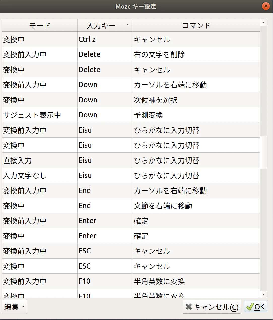Click the scrollbar down arrow
This screenshot has width=273, height=320.
(x=263, y=294)
